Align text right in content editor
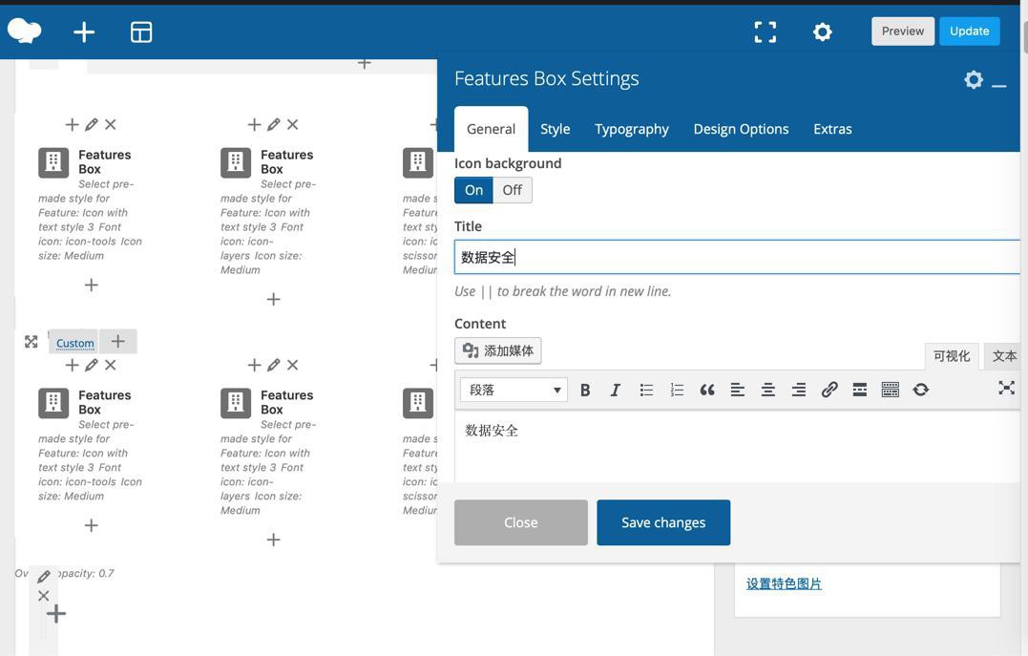The image size is (1028, 656). (799, 390)
